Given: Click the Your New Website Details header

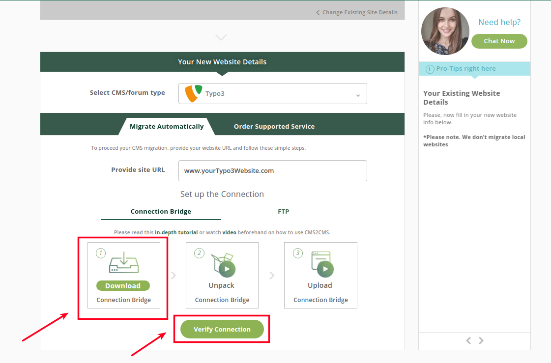Looking at the screenshot, I should (222, 62).
